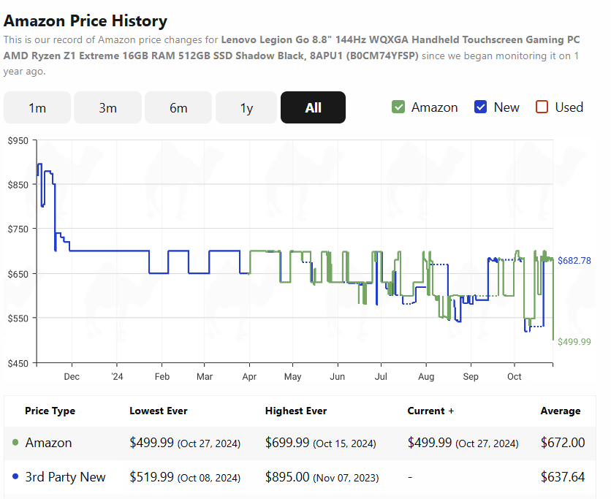The width and height of the screenshot is (611, 499).
Task: Choose the 1y time range
Action: pyautogui.click(x=246, y=107)
